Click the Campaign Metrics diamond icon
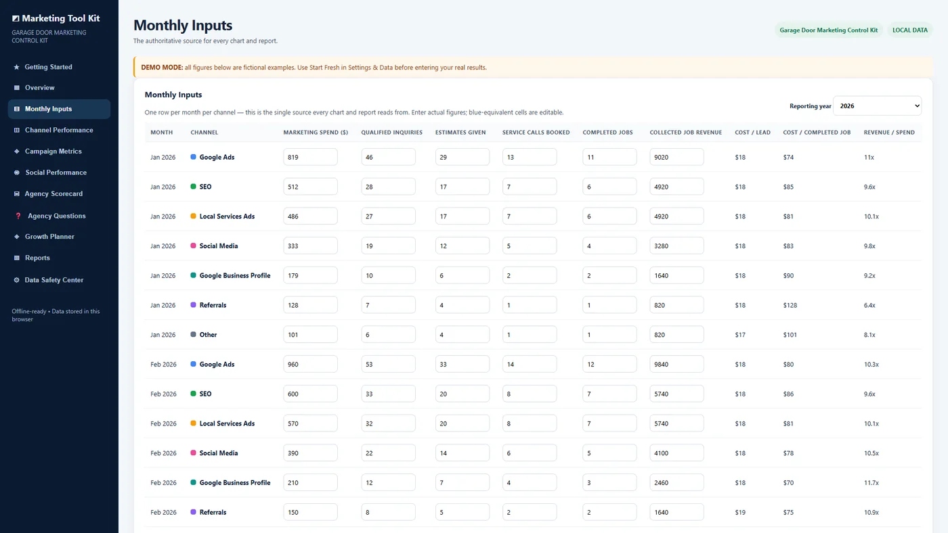Screen dimensions: 948x533 pyautogui.click(x=16, y=152)
